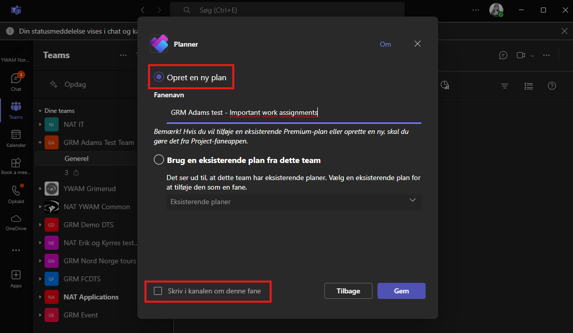
Task: Click the YWAM Grimerud team avatar
Action: [52, 189]
